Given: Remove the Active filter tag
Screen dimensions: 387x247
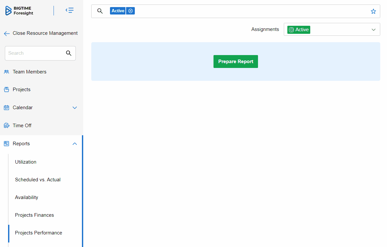Looking at the screenshot, I should click(131, 11).
